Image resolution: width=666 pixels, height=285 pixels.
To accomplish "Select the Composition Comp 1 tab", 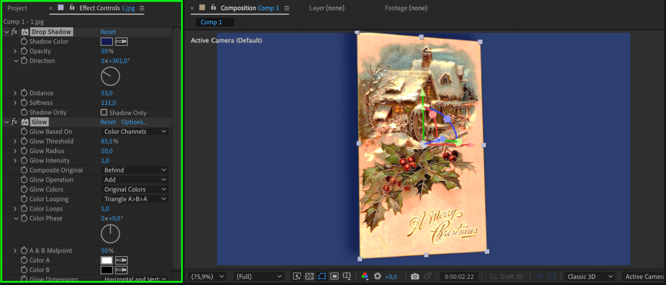I will [x=250, y=8].
